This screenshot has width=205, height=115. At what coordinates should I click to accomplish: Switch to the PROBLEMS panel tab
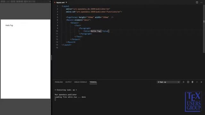click(59, 82)
